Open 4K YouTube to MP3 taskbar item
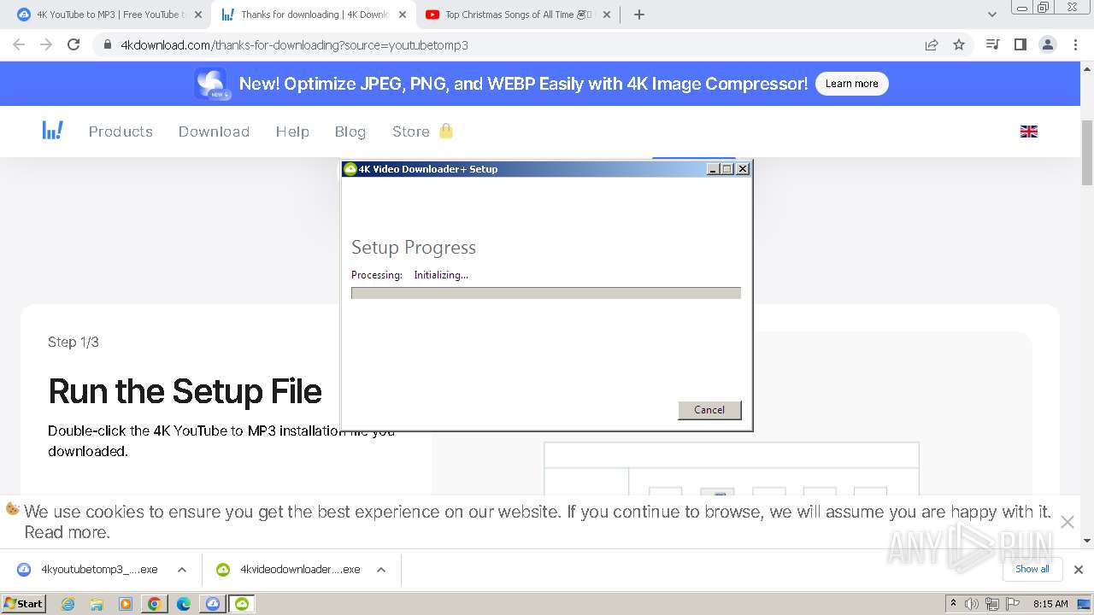The width and height of the screenshot is (1094, 615). coord(213,604)
